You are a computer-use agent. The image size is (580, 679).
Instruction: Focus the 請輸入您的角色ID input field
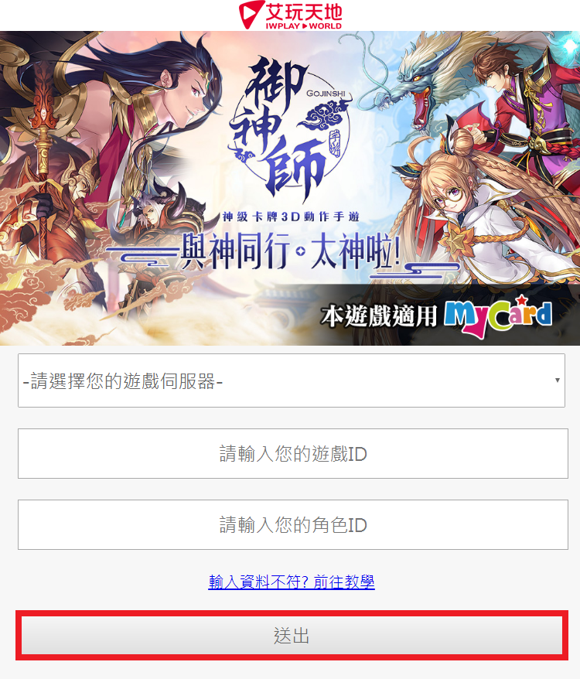[x=293, y=525]
